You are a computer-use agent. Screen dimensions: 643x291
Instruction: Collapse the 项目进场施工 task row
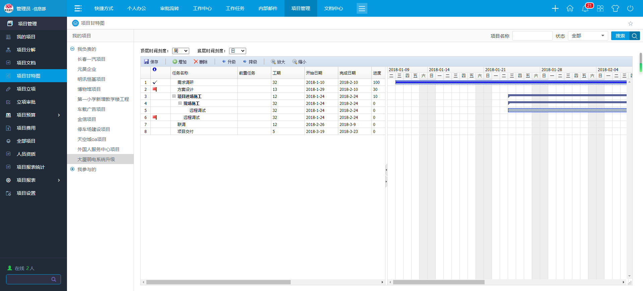(174, 96)
